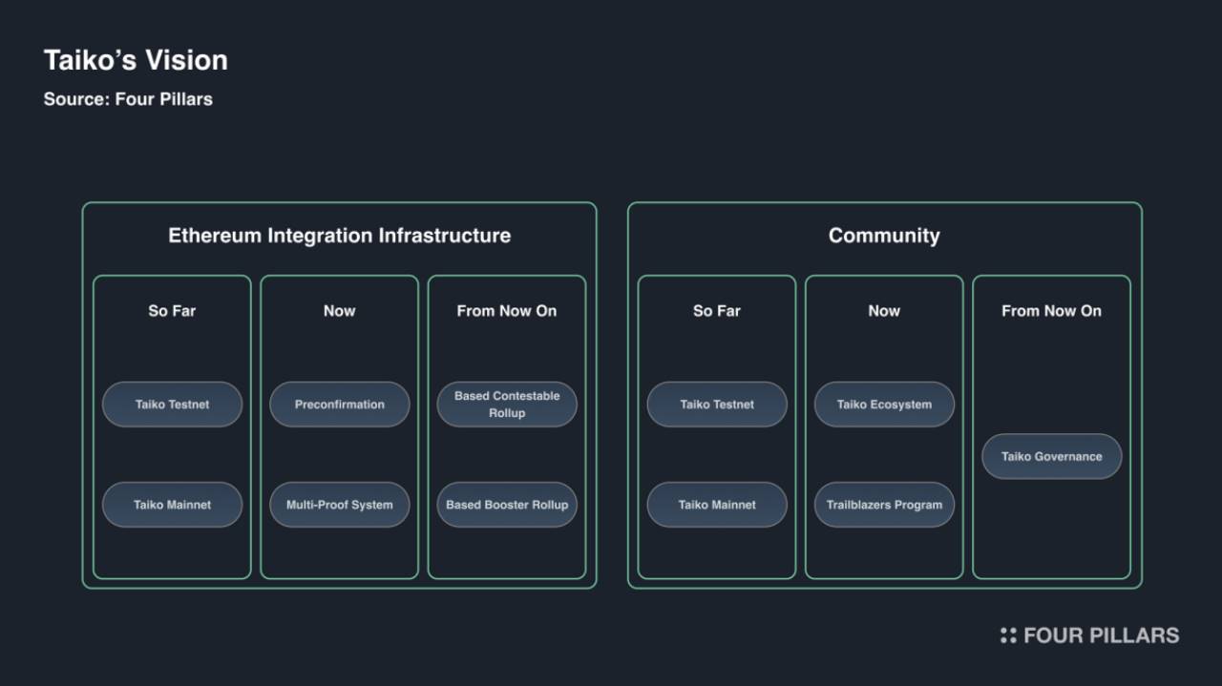
Task: Click the Taiko Governance pill
Action: coord(1051,456)
